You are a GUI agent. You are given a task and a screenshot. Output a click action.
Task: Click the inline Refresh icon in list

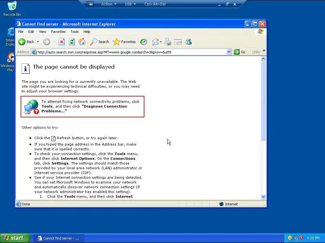click(53, 138)
